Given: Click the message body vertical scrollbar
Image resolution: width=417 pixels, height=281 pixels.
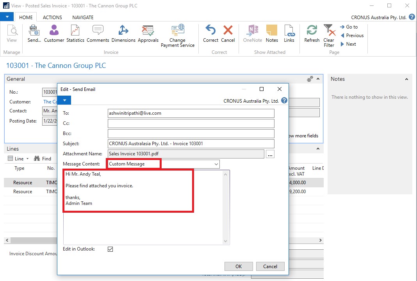Looking at the screenshot, I should tap(225, 208).
